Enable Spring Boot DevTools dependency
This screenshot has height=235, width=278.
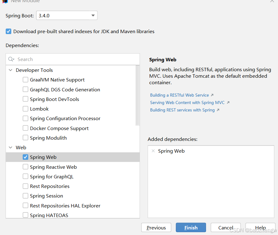point(26,99)
